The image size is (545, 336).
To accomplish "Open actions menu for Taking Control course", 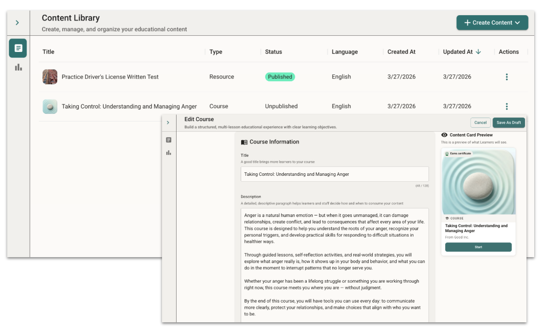I will pos(506,106).
